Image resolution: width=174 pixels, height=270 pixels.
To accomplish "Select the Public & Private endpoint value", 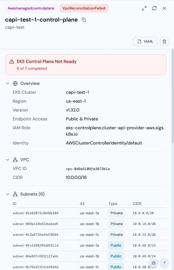I will [x=82, y=119].
